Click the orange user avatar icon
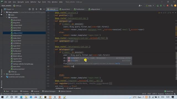The height and width of the screenshot is (99, 177). click(x=175, y=5)
